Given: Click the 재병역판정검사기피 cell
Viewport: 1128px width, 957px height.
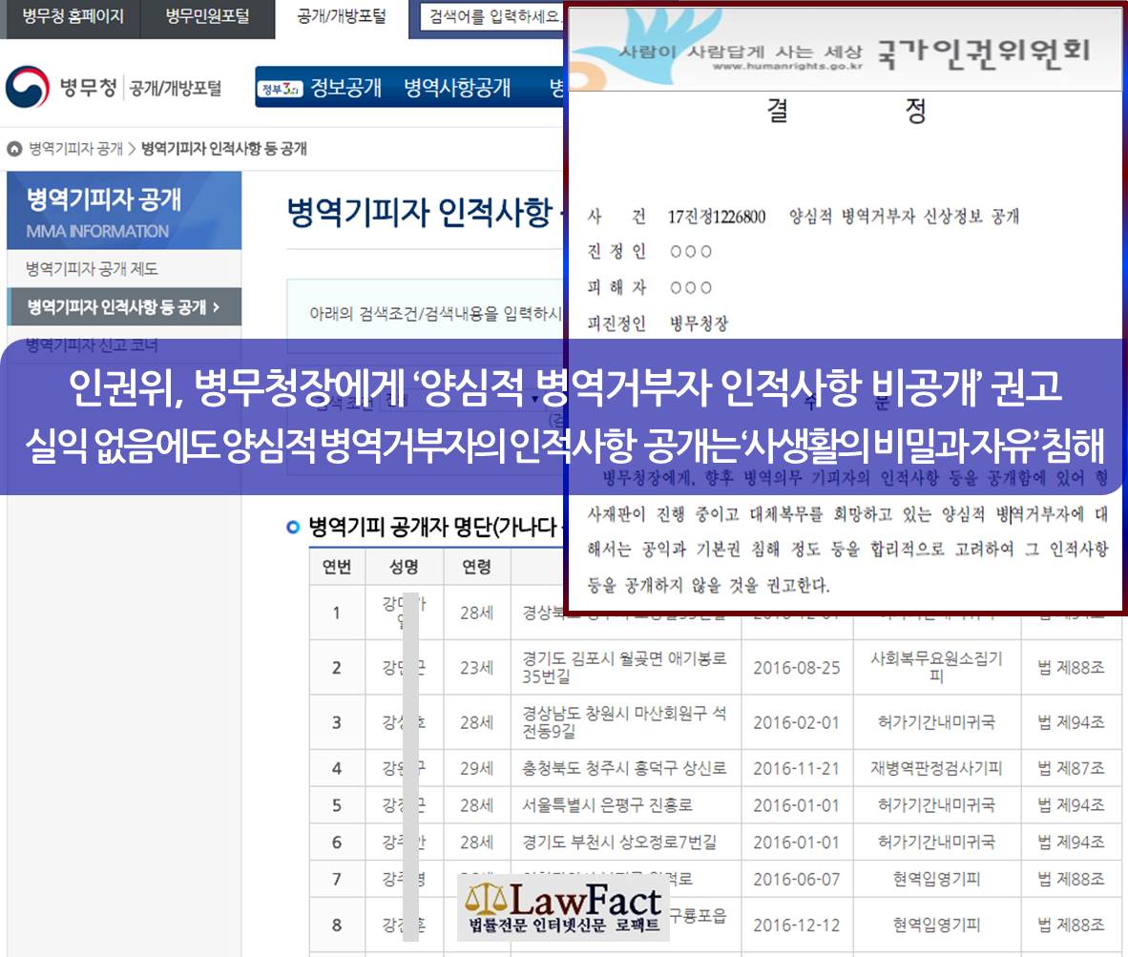Looking at the screenshot, I should pos(936,769).
